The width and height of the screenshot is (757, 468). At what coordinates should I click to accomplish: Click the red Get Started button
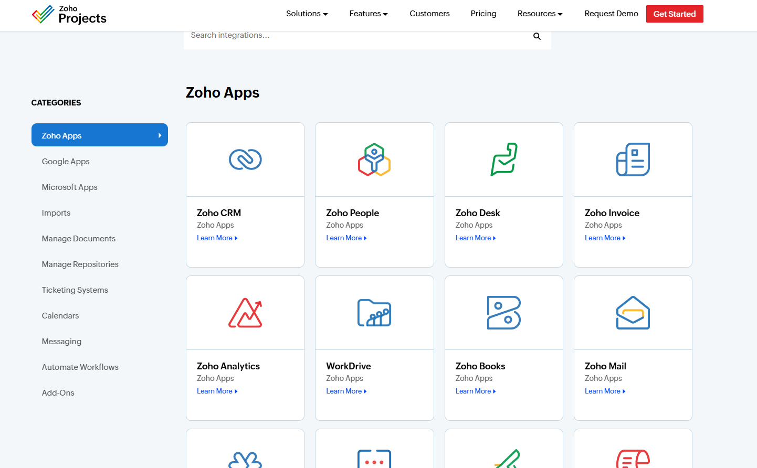[x=675, y=14]
